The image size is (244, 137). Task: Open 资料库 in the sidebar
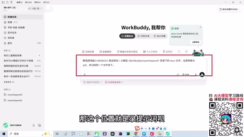(x=22, y=38)
